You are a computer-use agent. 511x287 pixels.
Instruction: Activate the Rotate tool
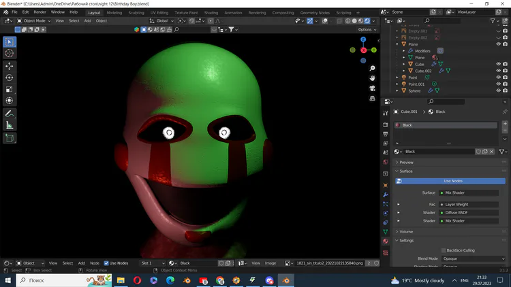tap(10, 78)
